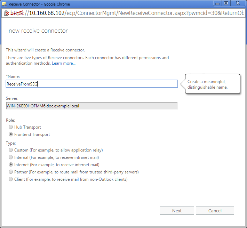Image resolution: width=247 pixels, height=228 pixels.
Task: Choose the Client connector type
Action: click(x=11, y=179)
